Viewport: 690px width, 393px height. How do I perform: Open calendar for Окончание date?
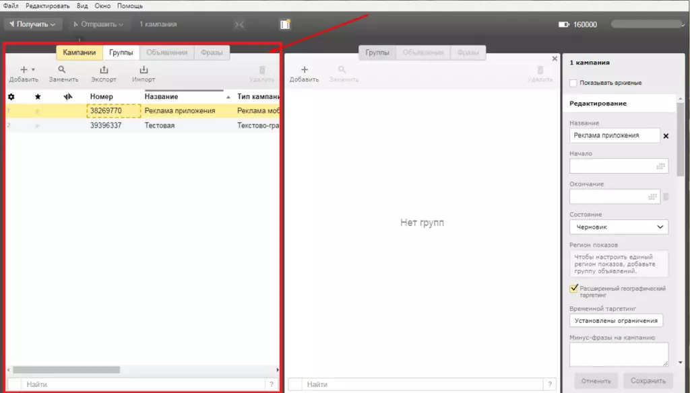tap(652, 197)
